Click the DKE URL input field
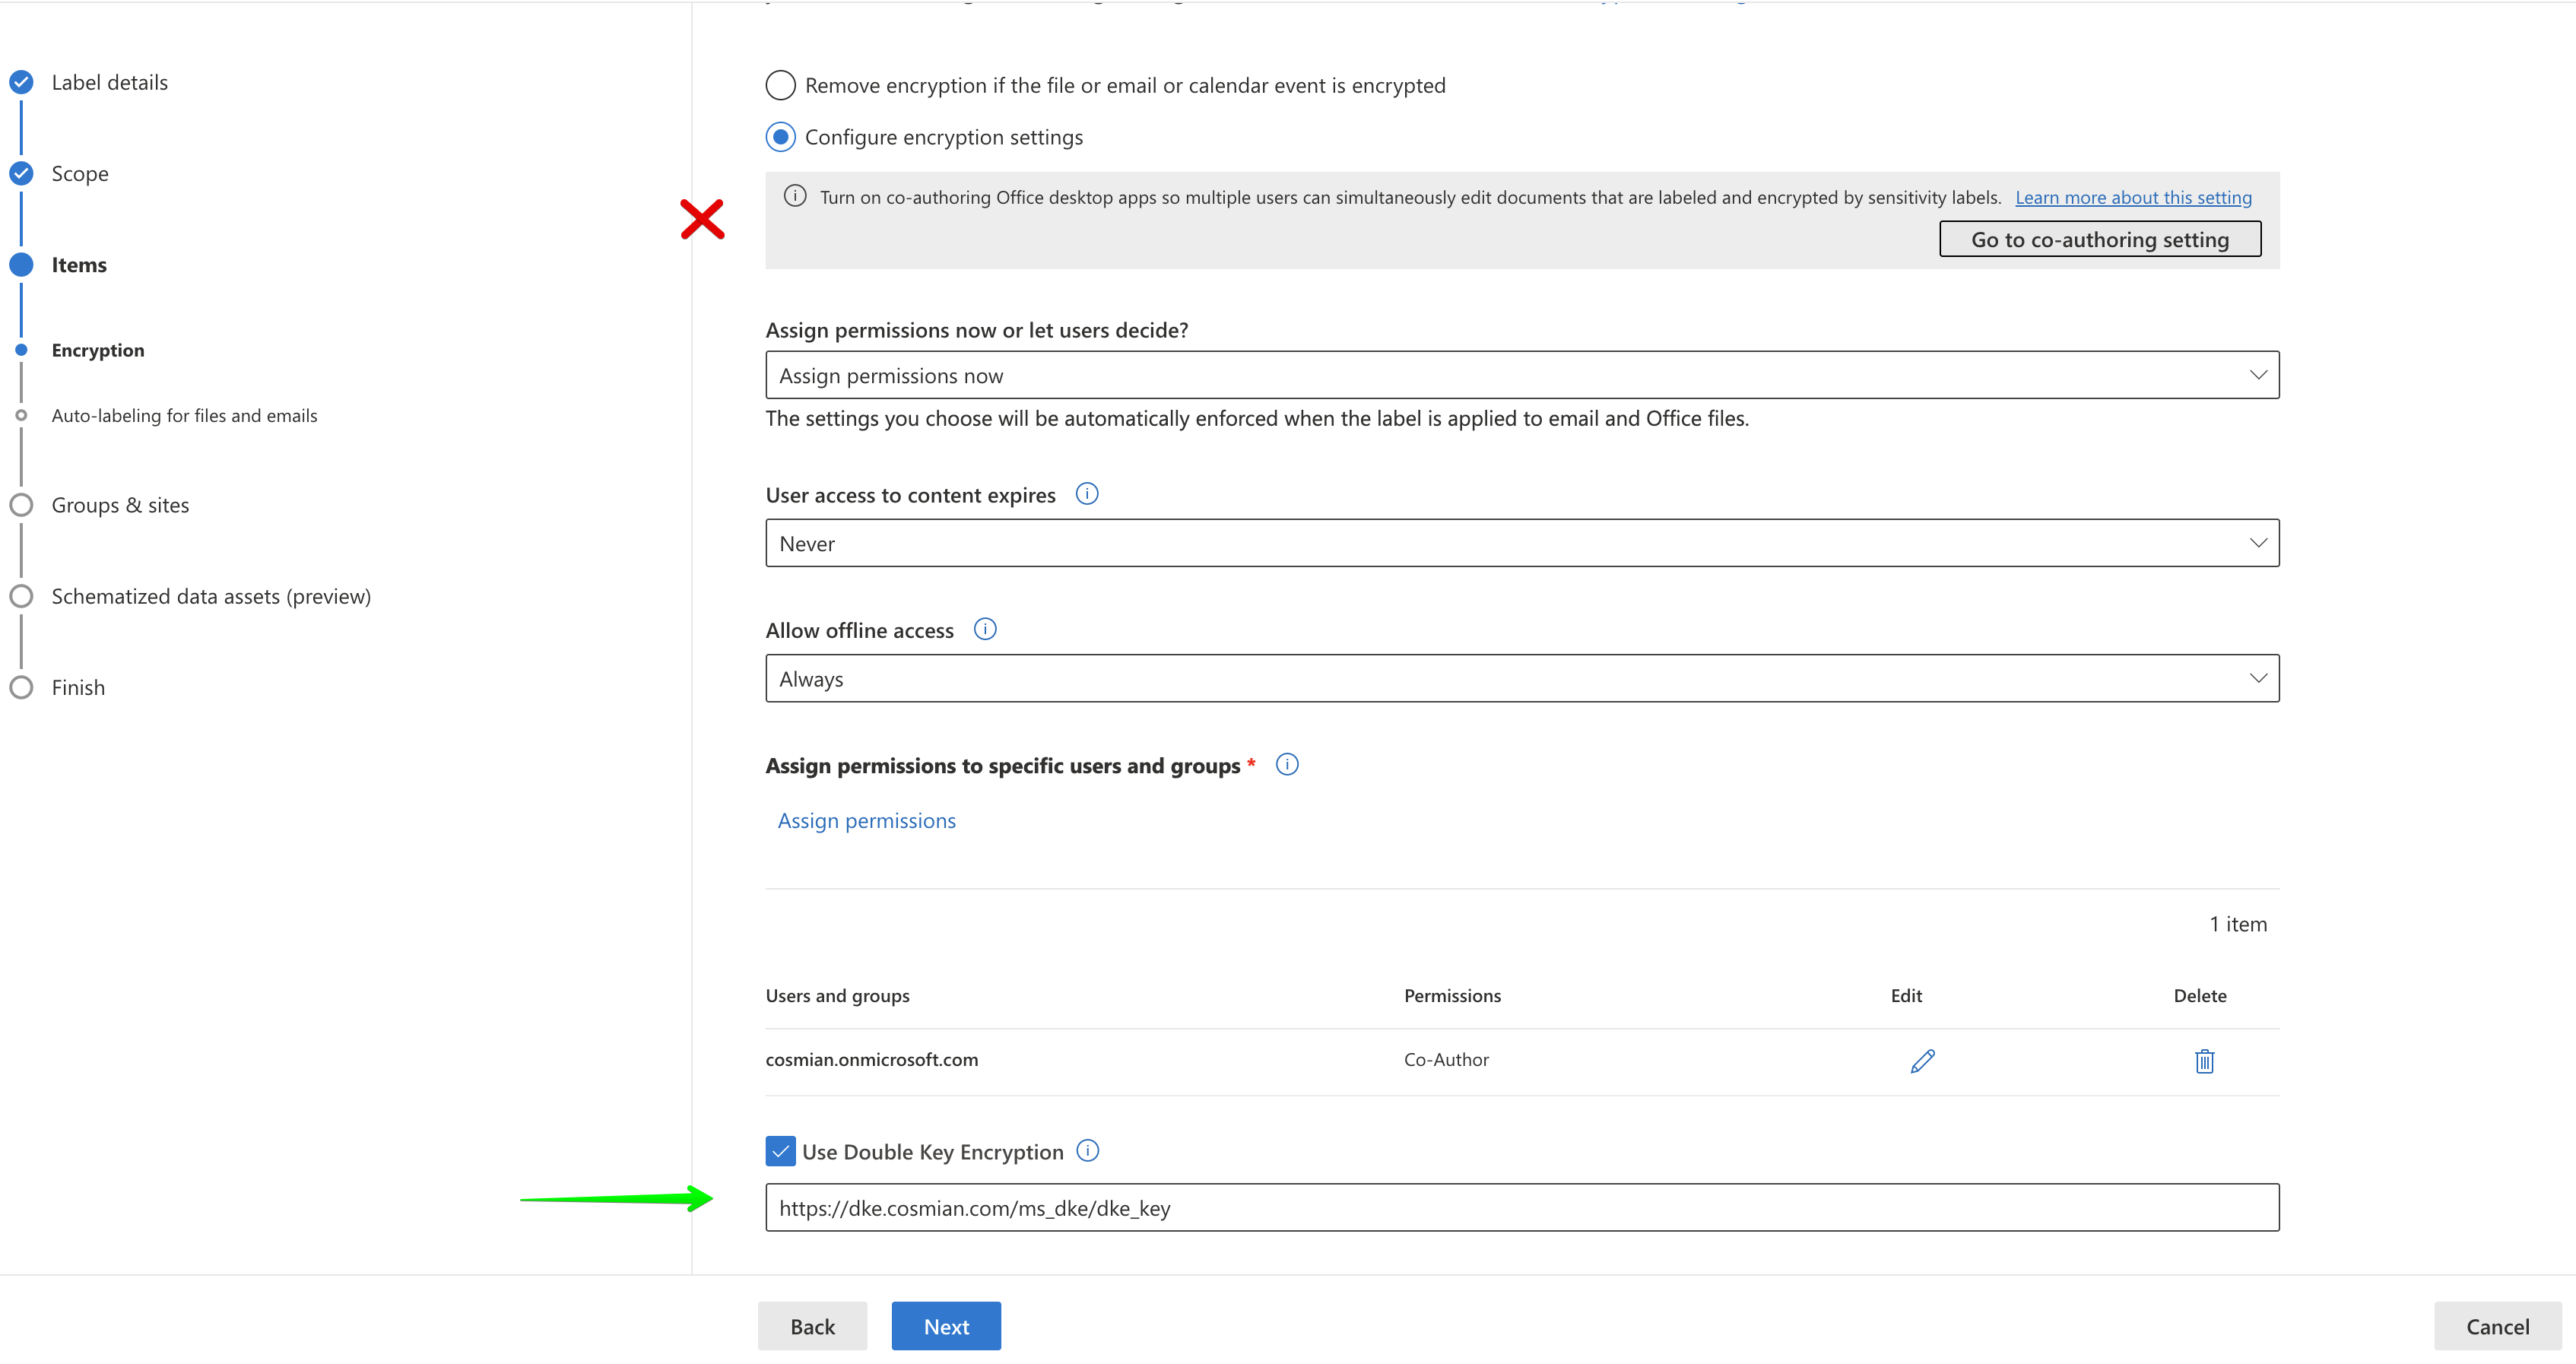Viewport: 2576px width, 1364px height. 1521,1209
